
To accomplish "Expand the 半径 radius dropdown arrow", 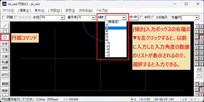I will (x=63, y=17).
